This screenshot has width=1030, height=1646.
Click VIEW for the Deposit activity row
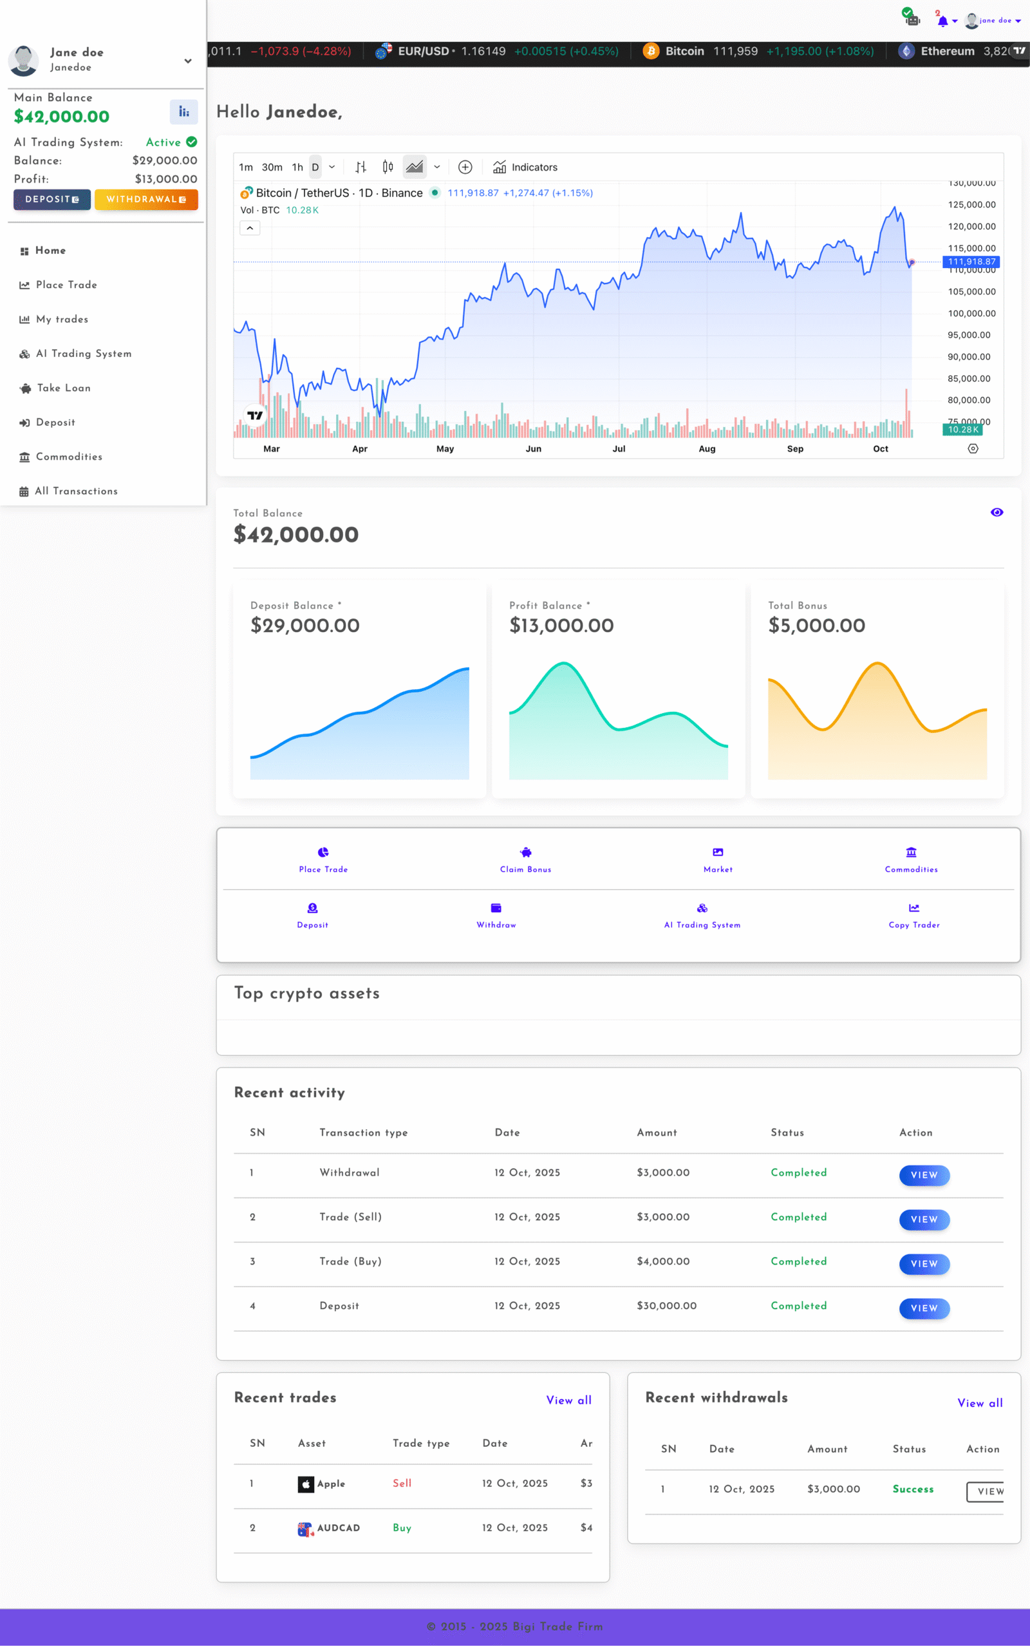coord(924,1308)
